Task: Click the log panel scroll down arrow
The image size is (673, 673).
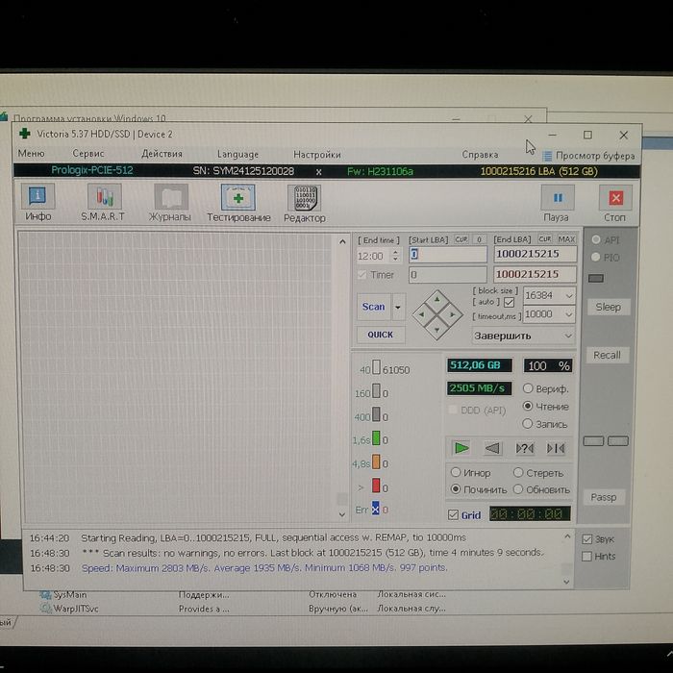Action: (x=566, y=582)
